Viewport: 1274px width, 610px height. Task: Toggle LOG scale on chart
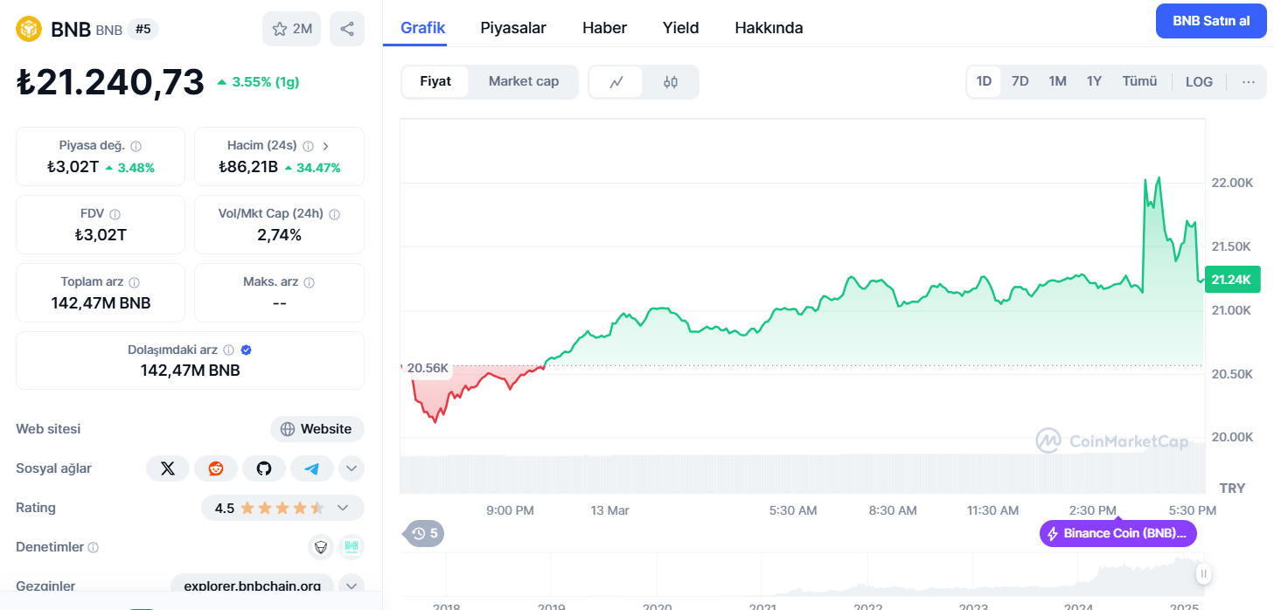(x=1199, y=81)
